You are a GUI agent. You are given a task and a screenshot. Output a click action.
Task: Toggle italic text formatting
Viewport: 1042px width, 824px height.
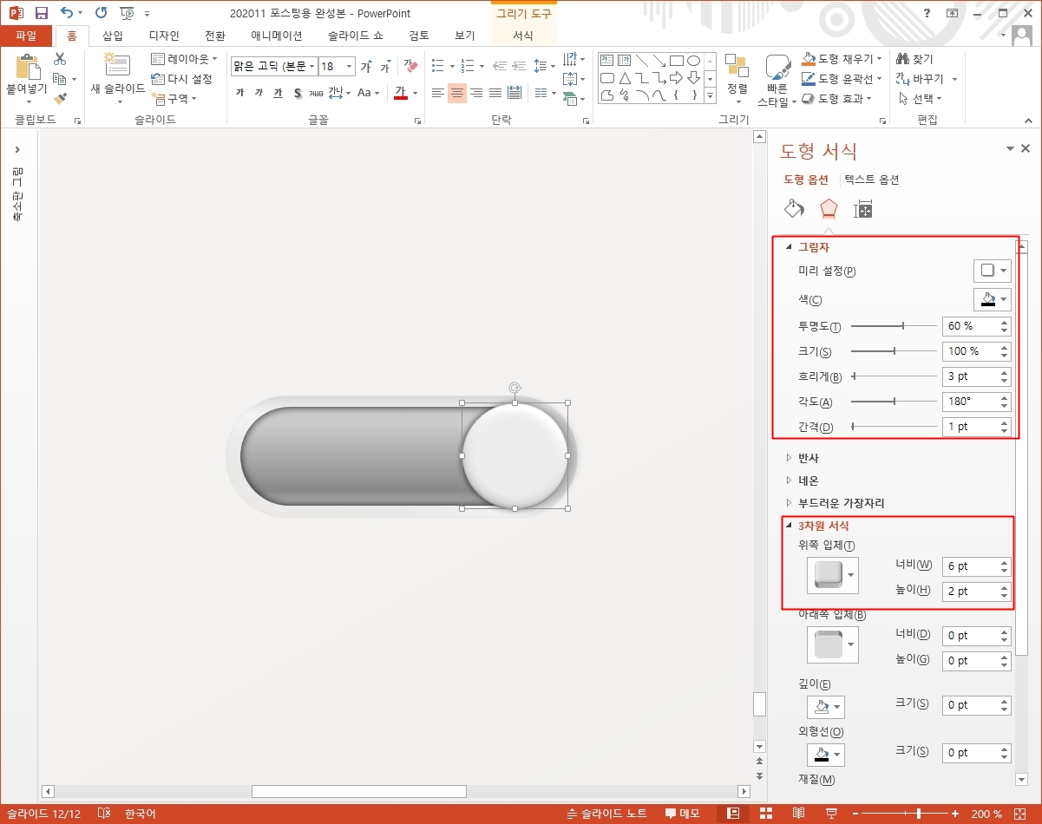259,93
